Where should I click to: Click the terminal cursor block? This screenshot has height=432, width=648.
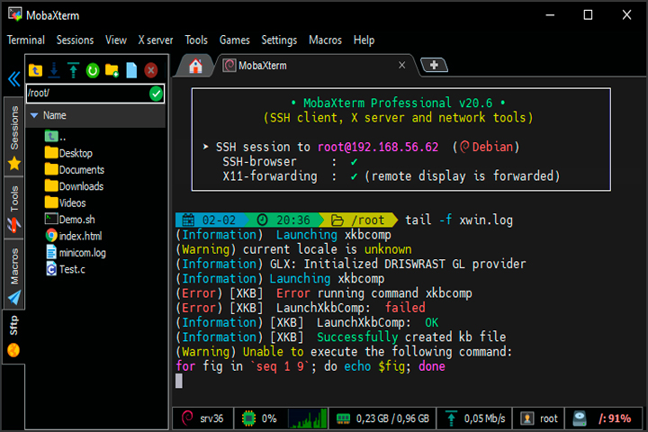pyautogui.click(x=178, y=381)
